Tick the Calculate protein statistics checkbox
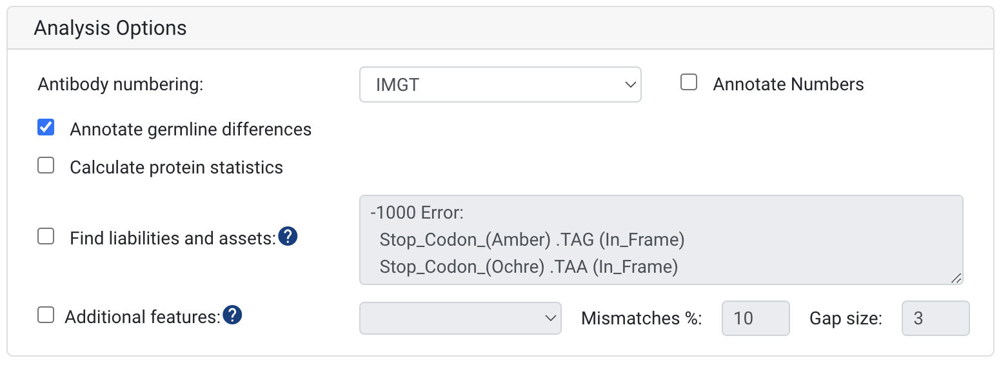1001x365 pixels. [45, 166]
